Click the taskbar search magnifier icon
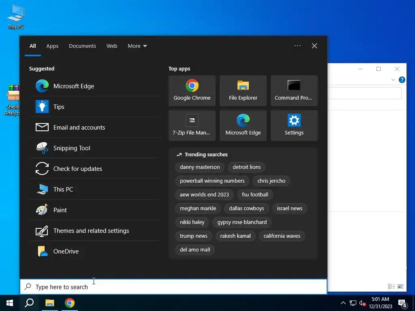415x311 pixels. pos(29,303)
